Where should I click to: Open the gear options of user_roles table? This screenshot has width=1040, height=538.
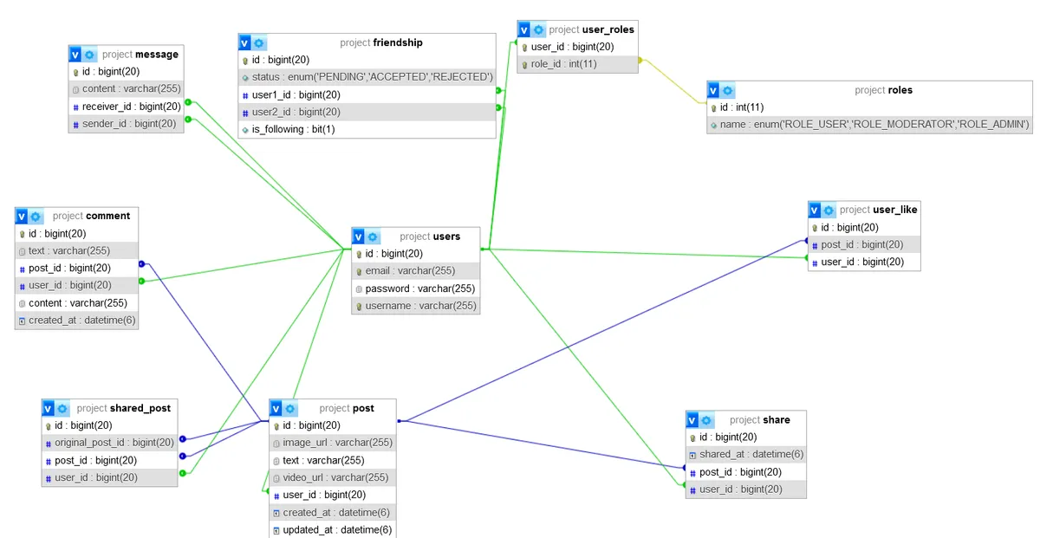coord(538,29)
